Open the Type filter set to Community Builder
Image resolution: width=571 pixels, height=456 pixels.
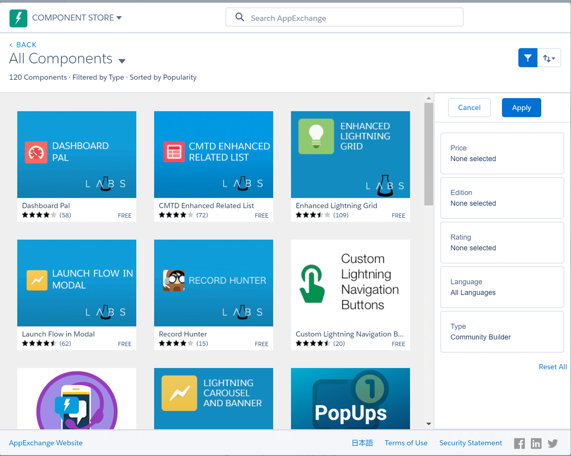click(502, 332)
